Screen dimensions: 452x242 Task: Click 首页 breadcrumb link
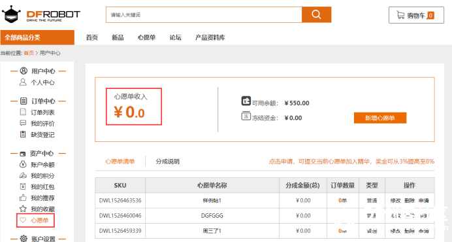coord(29,53)
